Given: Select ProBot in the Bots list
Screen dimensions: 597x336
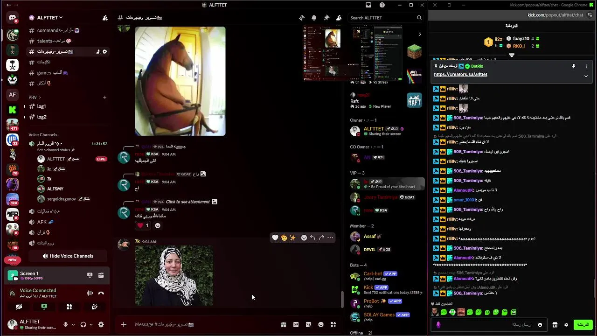Looking at the screenshot, I should point(386,303).
